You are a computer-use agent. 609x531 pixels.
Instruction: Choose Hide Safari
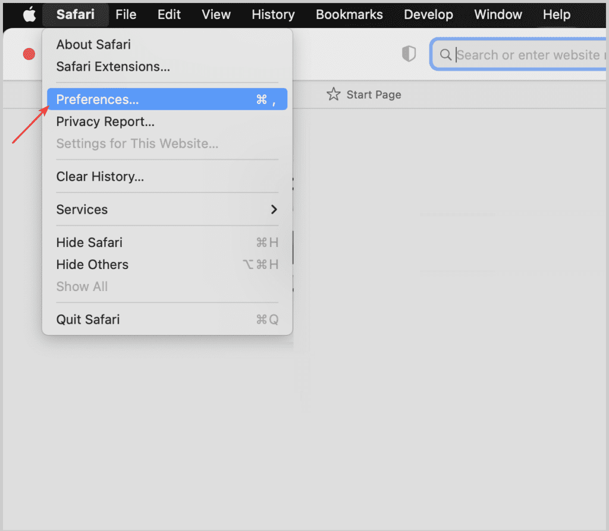[167, 242]
